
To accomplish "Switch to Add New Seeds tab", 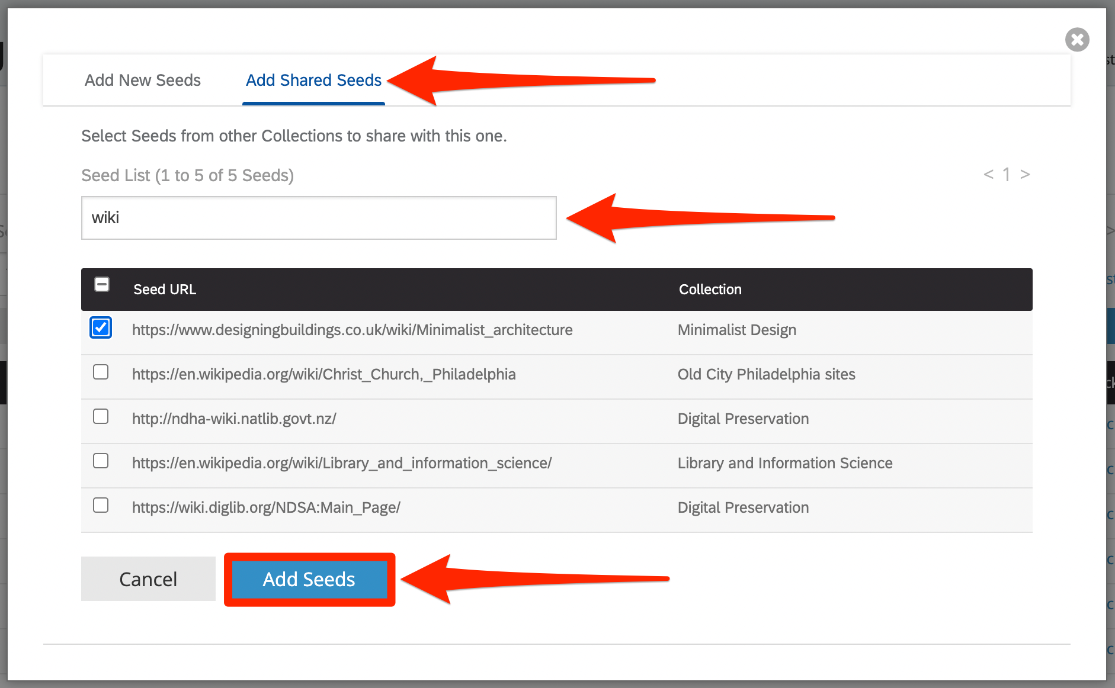I will [143, 80].
